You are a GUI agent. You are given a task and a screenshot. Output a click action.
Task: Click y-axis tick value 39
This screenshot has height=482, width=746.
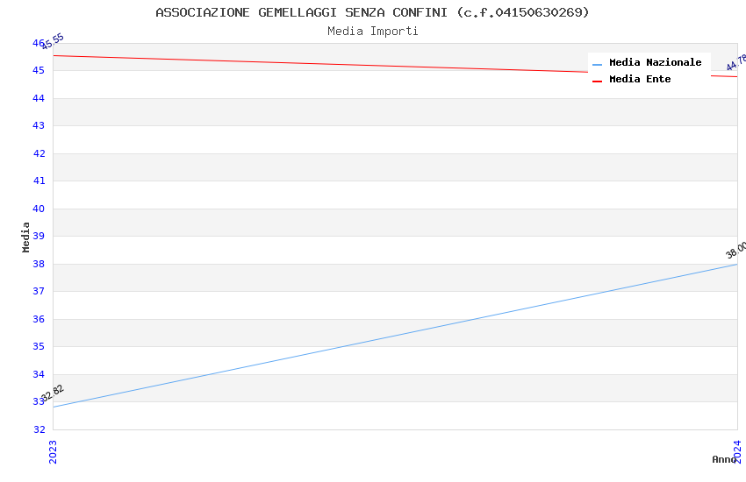(x=39, y=236)
